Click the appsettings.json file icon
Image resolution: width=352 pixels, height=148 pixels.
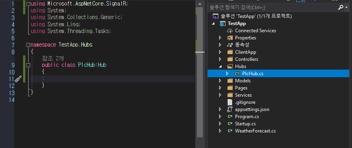[x=229, y=109]
